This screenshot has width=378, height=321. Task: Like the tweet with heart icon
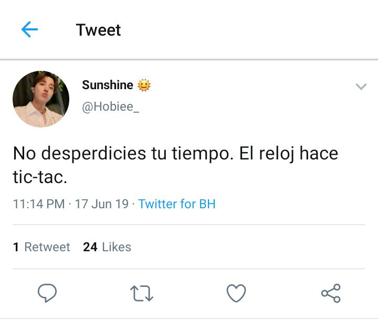236,293
